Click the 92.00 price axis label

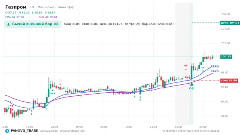point(225,116)
